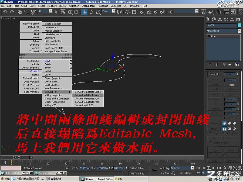The height and width of the screenshot is (182, 243).
Task: Click the Remove Modifier trash icon
Action: (x=230, y=64)
